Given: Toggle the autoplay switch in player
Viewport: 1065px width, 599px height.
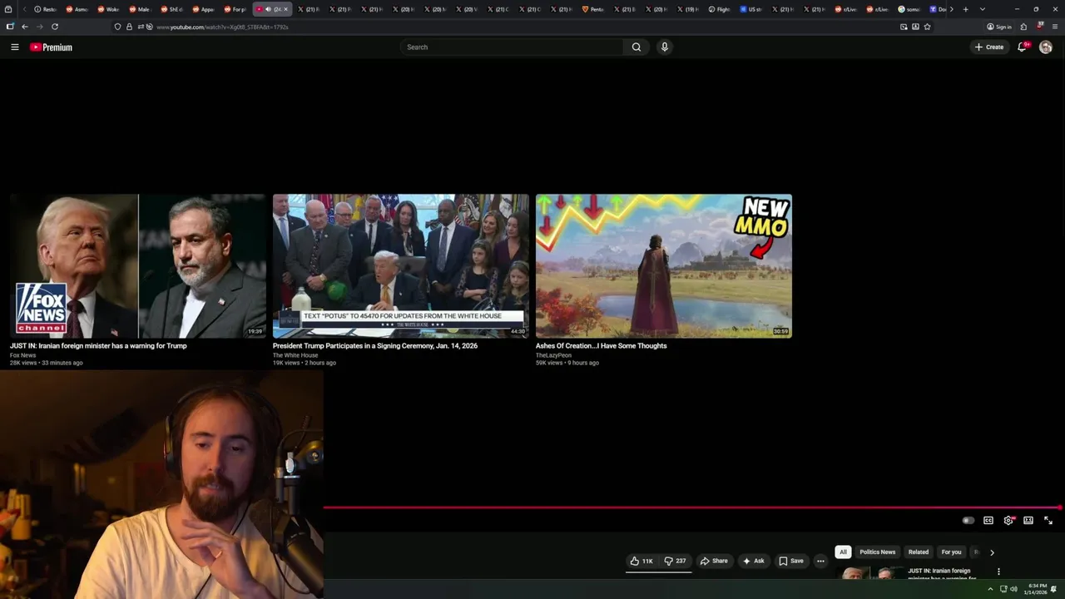Looking at the screenshot, I should tap(968, 521).
